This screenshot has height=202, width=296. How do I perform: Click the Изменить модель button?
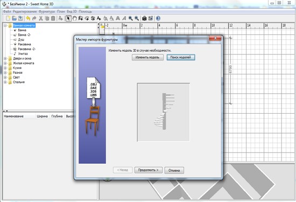tap(147, 58)
